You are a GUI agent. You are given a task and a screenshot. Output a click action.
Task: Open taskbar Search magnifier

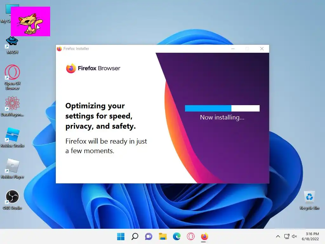coord(135,236)
